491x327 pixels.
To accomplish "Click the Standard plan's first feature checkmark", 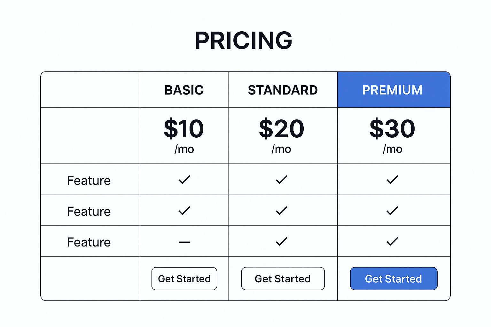I will click(x=282, y=180).
